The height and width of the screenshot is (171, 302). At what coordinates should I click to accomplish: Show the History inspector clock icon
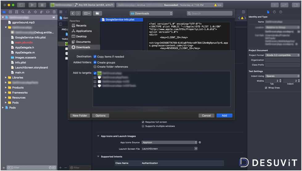click(x=274, y=12)
